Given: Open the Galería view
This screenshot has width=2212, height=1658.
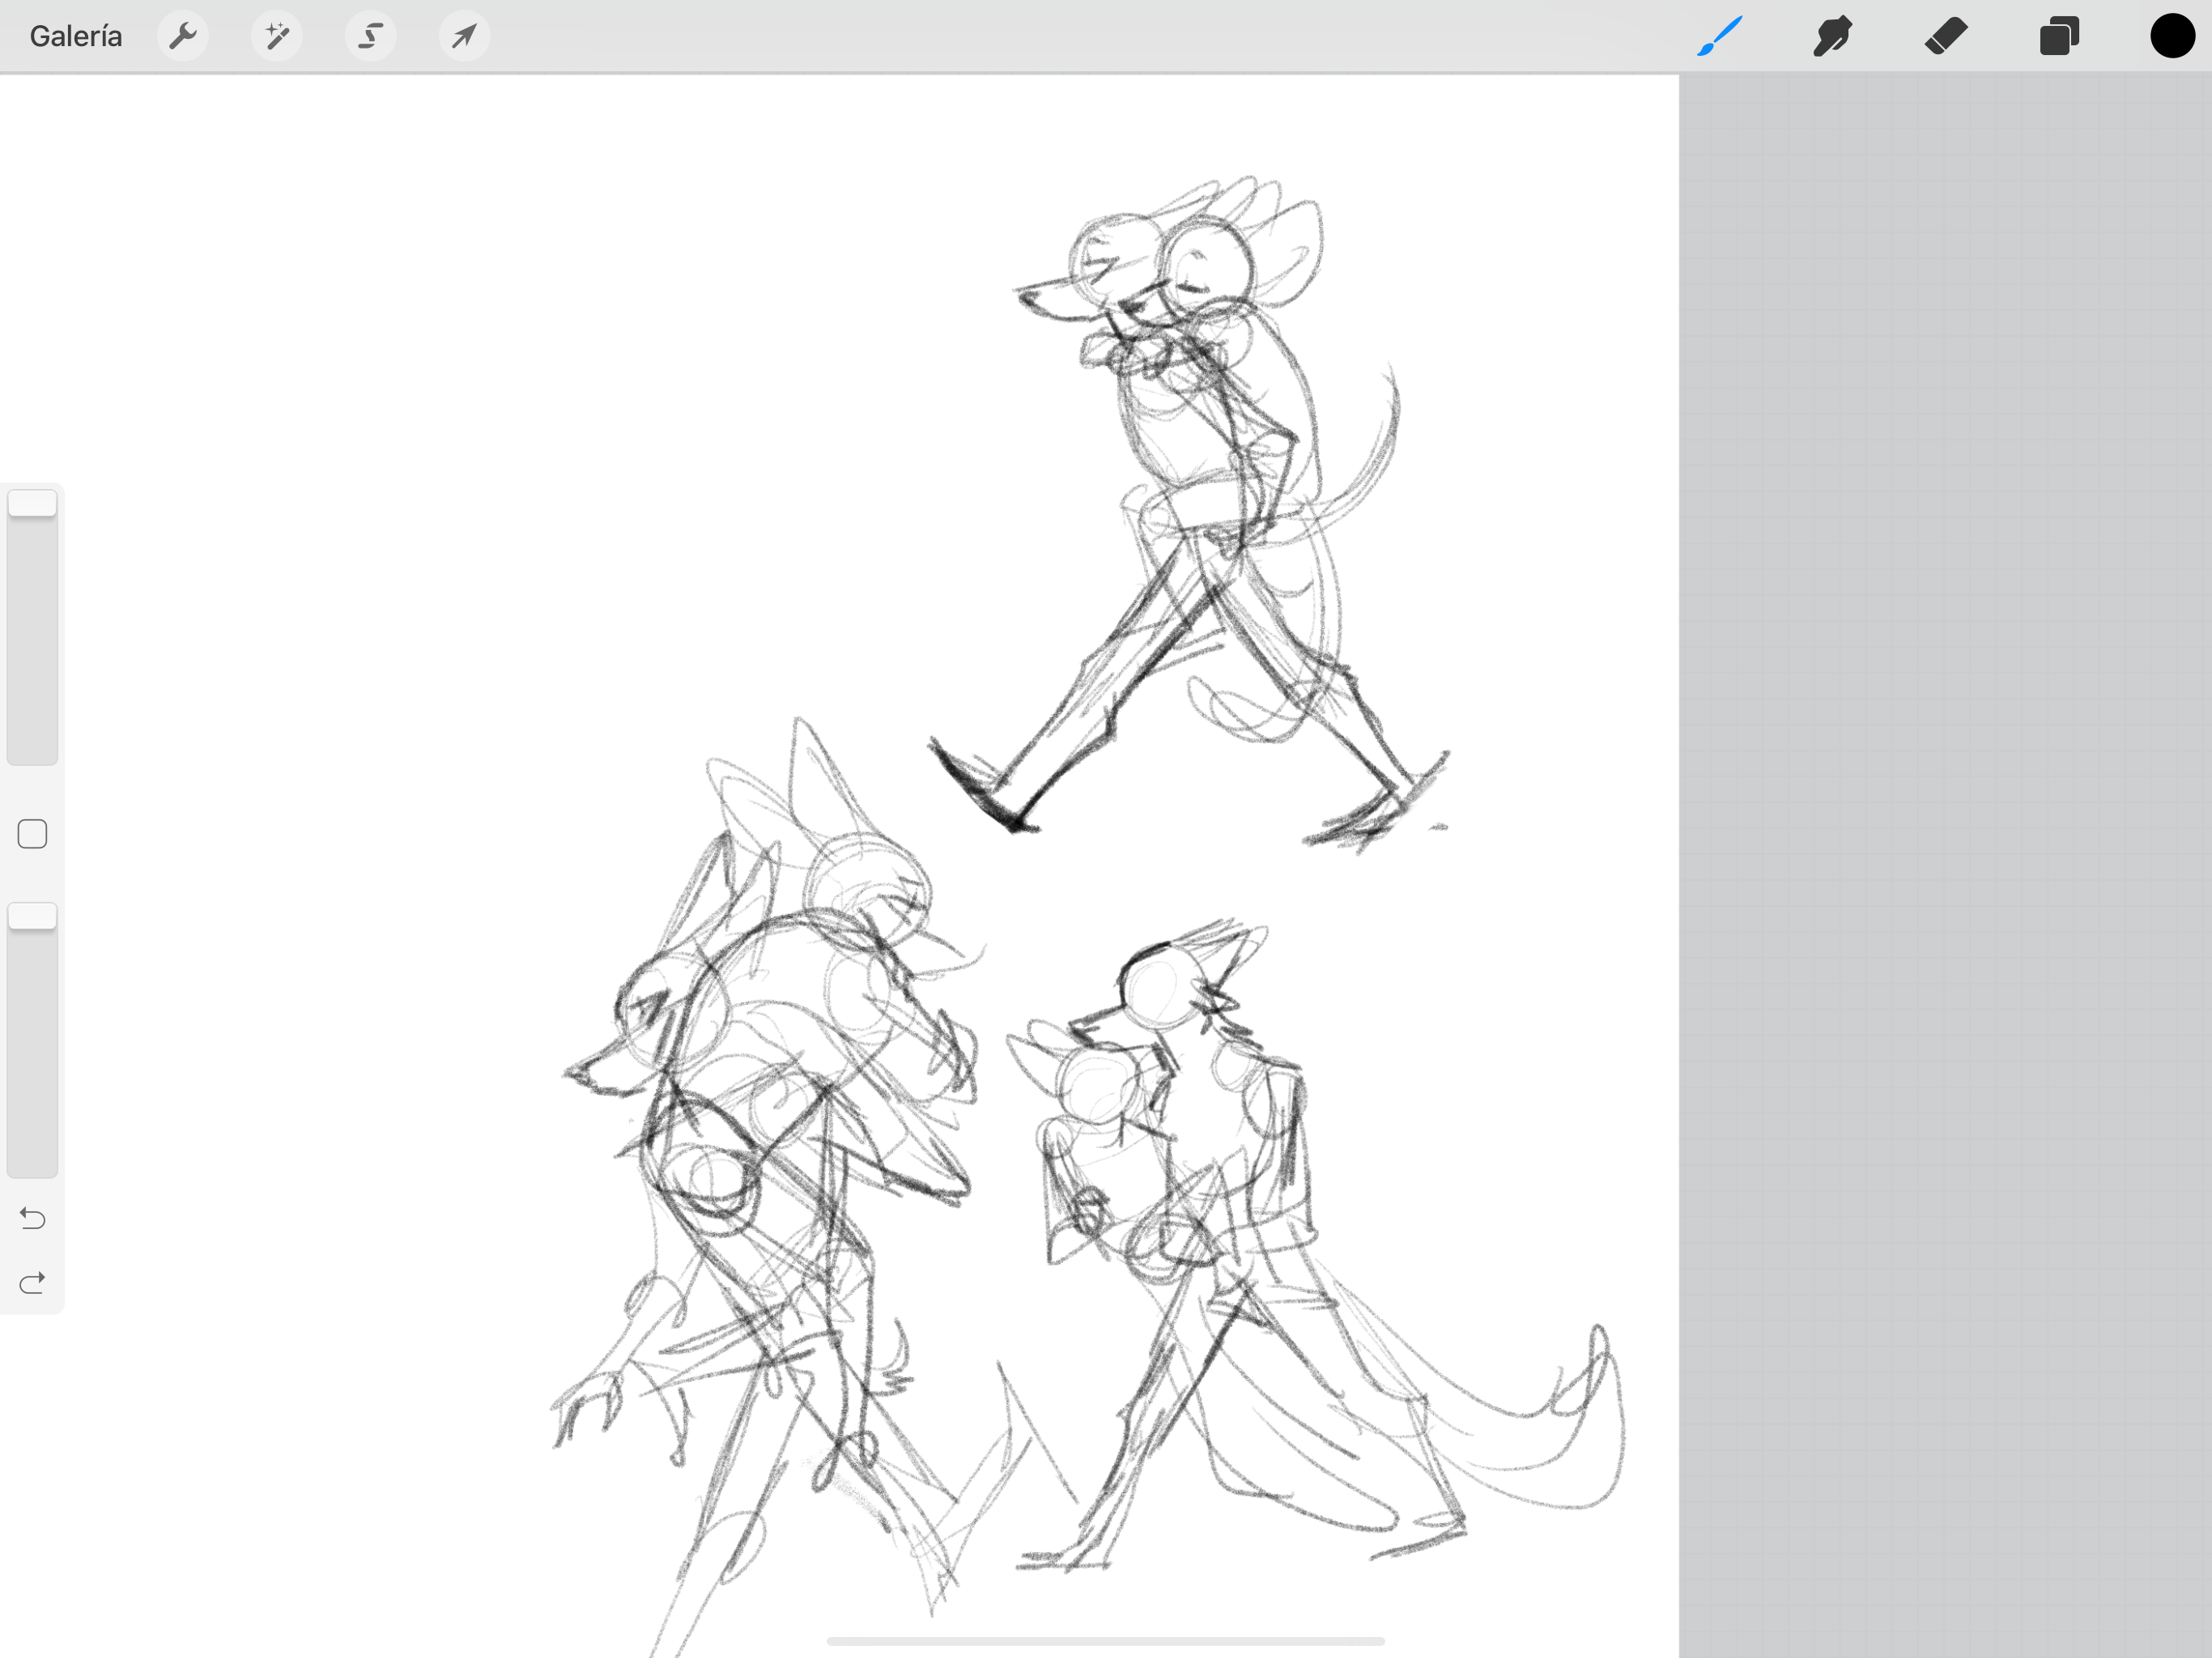Looking at the screenshot, I should point(76,37).
